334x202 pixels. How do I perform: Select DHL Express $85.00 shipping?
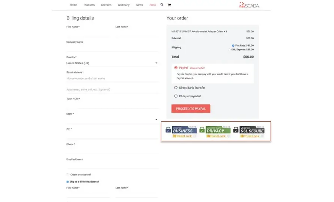tap(229, 50)
